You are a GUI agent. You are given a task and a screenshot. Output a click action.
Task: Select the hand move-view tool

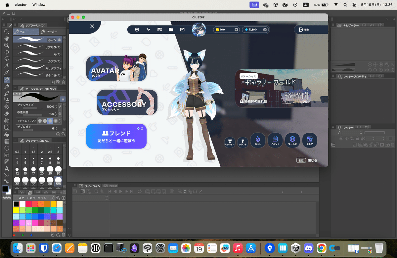pos(6,38)
